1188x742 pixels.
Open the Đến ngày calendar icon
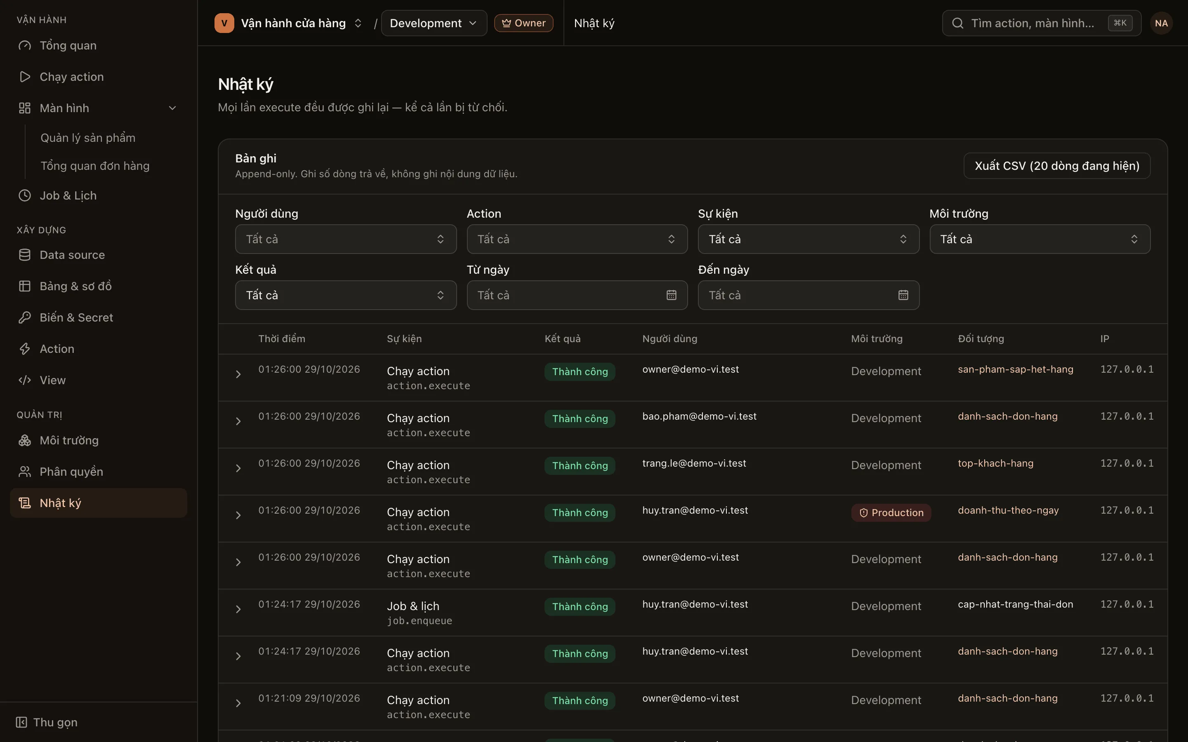coord(903,295)
